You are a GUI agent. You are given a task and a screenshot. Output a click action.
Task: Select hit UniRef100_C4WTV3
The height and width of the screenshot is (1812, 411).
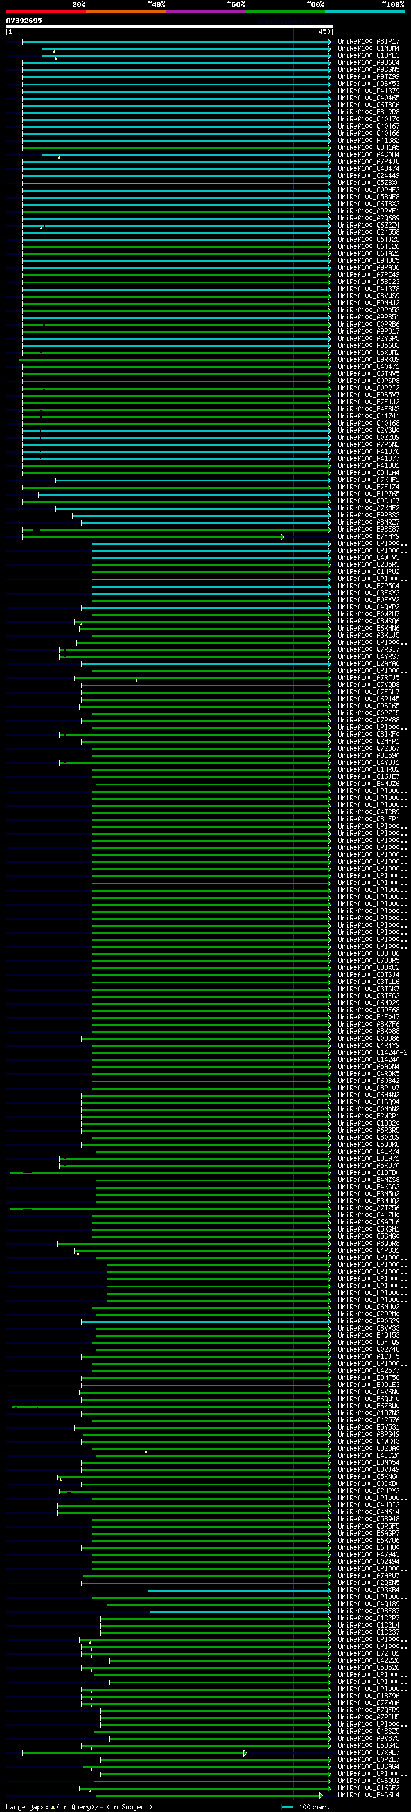(x=369, y=558)
